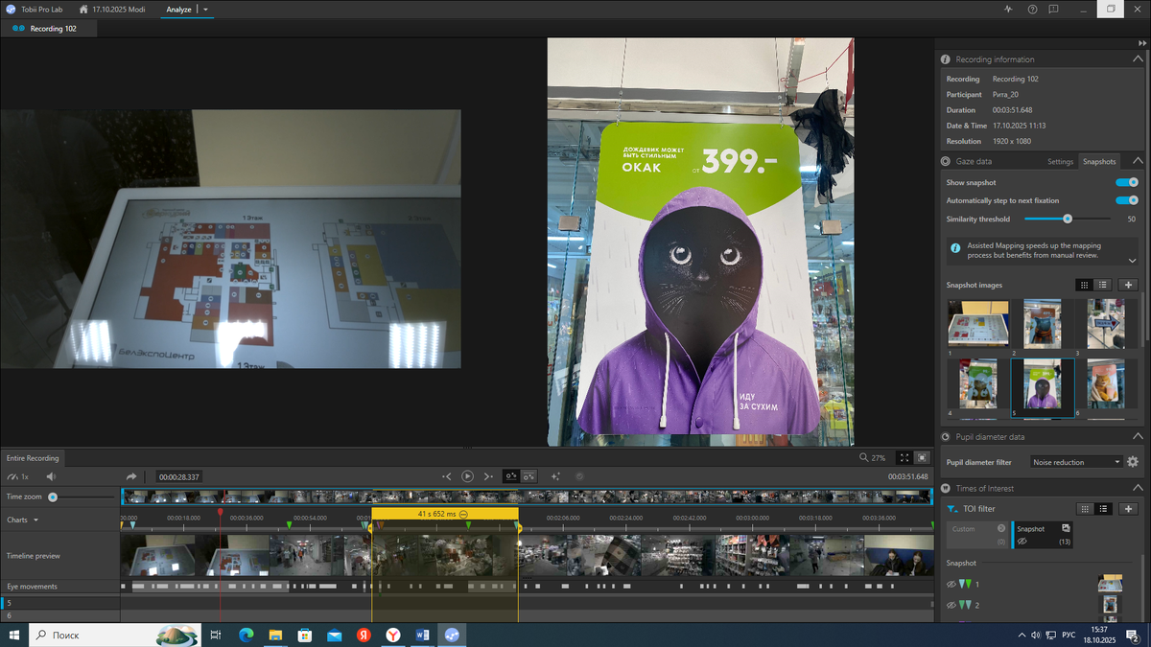1151x647 pixels.
Task: Open Microsoft Word from the taskbar
Action: [423, 635]
